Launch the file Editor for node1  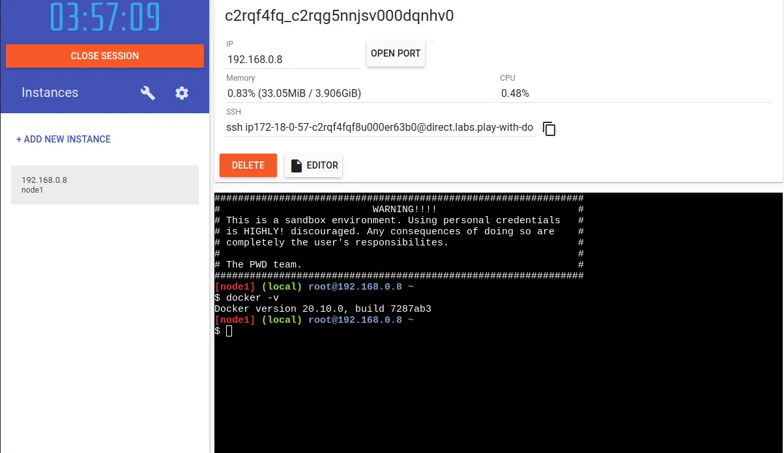(313, 165)
